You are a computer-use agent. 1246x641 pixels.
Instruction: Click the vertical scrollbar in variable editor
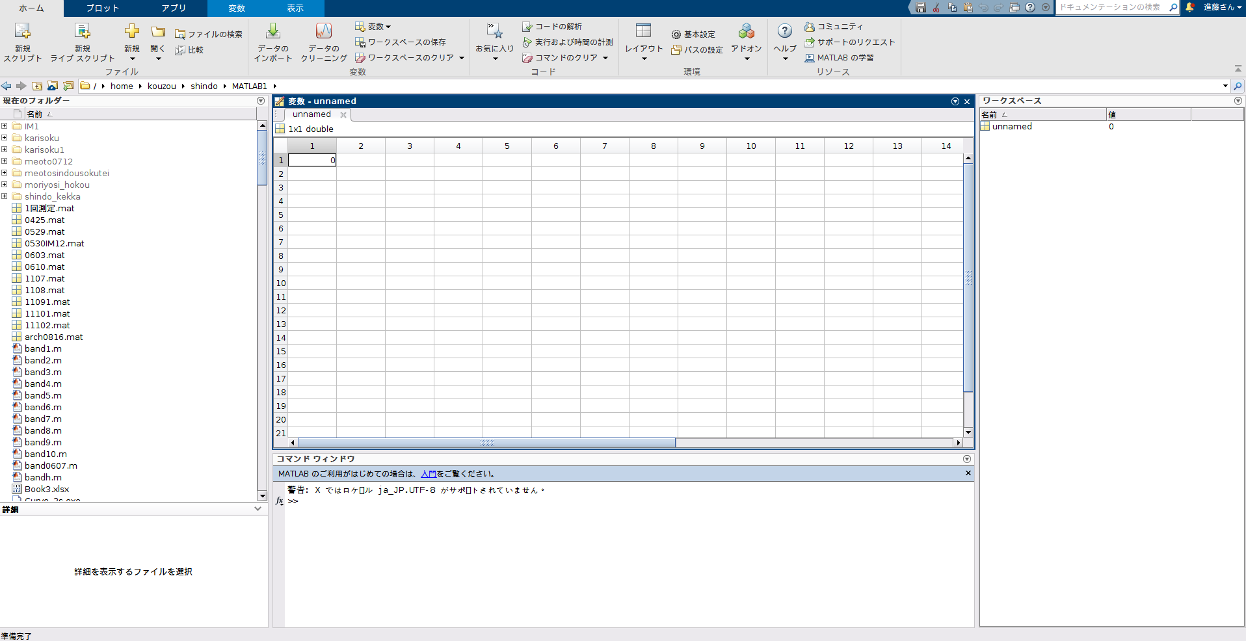pos(968,278)
